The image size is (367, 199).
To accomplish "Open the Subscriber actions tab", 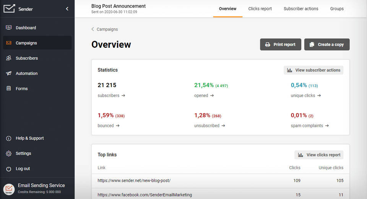I will [x=301, y=9].
